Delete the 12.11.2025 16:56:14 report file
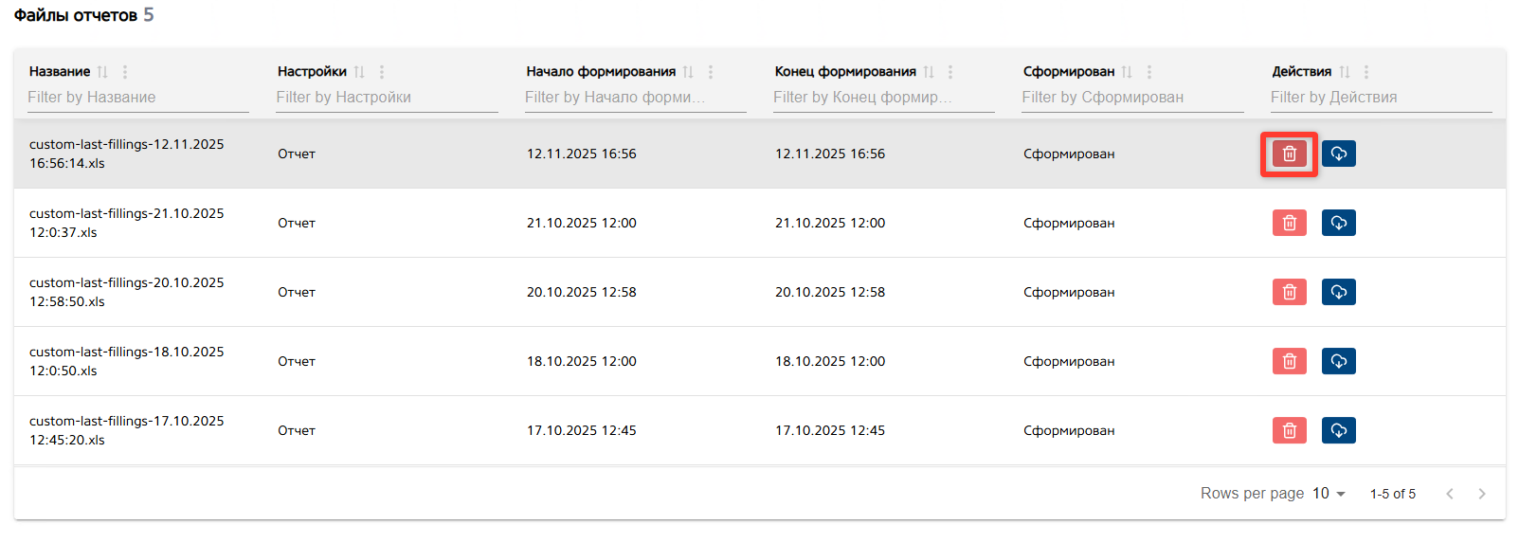1519x543 pixels. [1289, 154]
